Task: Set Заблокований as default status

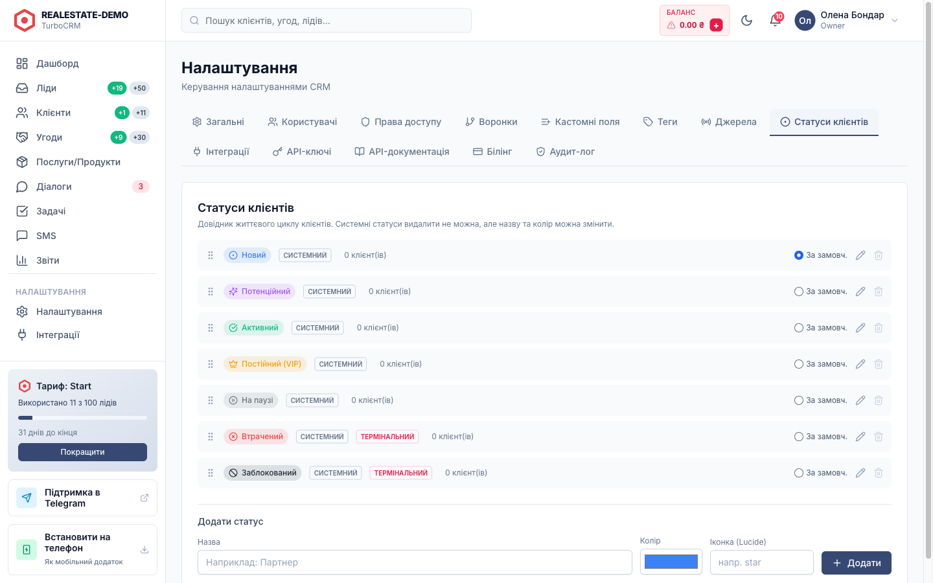Action: click(x=799, y=473)
